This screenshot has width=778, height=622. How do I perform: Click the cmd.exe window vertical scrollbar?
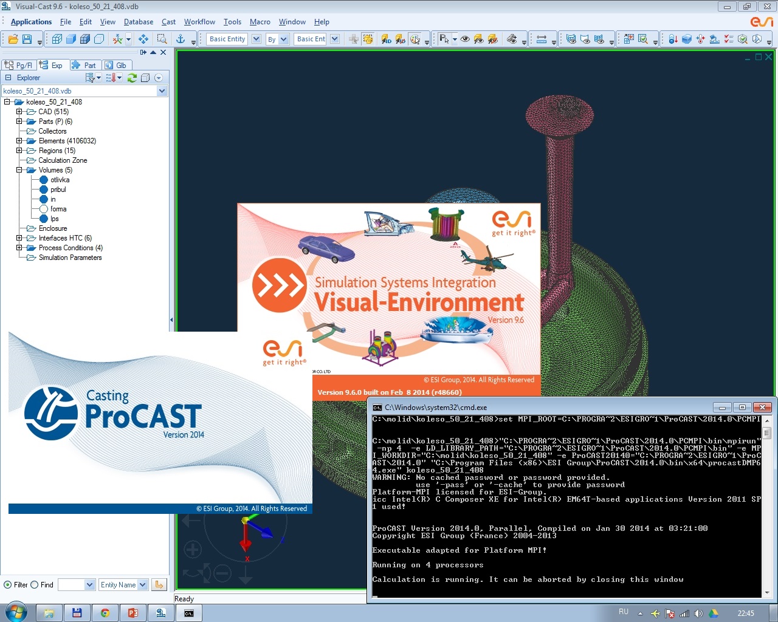coord(767,505)
